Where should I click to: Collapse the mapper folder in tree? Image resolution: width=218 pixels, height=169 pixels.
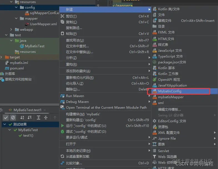point(16,18)
